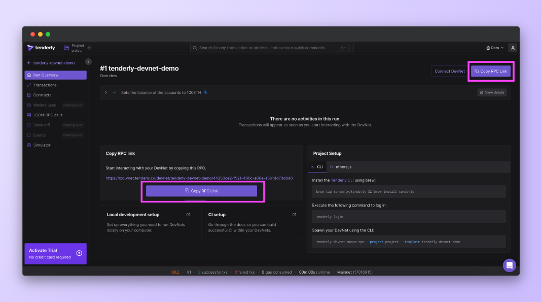Click the back arrow next to tenderly-devnet-demo

[x=29, y=63]
